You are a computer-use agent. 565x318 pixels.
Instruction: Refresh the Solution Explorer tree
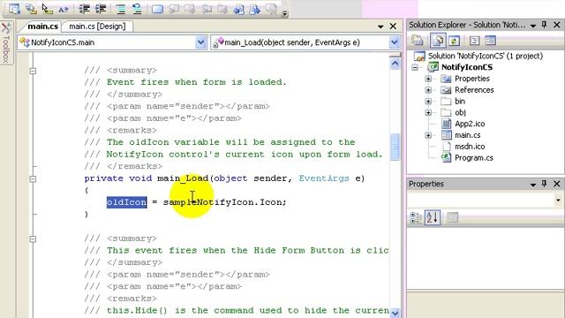[454, 41]
